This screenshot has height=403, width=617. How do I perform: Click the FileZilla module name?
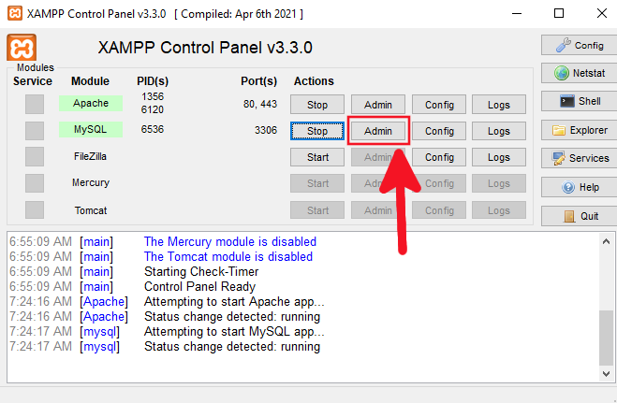[90, 156]
